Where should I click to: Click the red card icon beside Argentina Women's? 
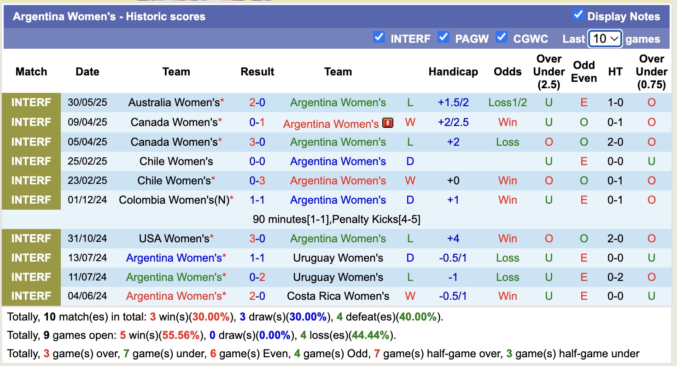[x=388, y=123]
